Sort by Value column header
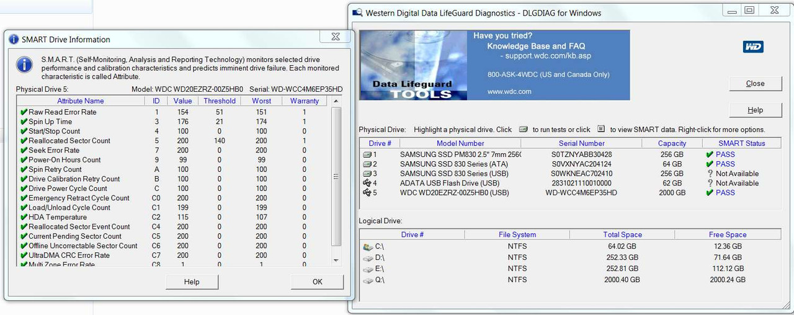This screenshot has height=315, width=794. click(x=183, y=101)
